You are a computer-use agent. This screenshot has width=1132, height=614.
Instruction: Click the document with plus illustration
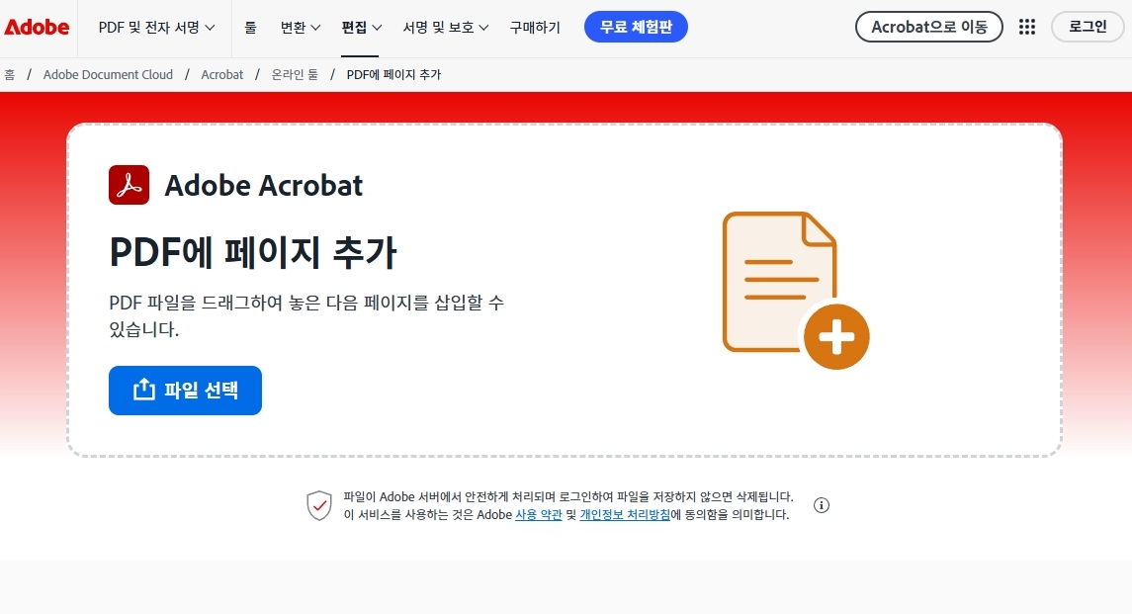point(796,290)
